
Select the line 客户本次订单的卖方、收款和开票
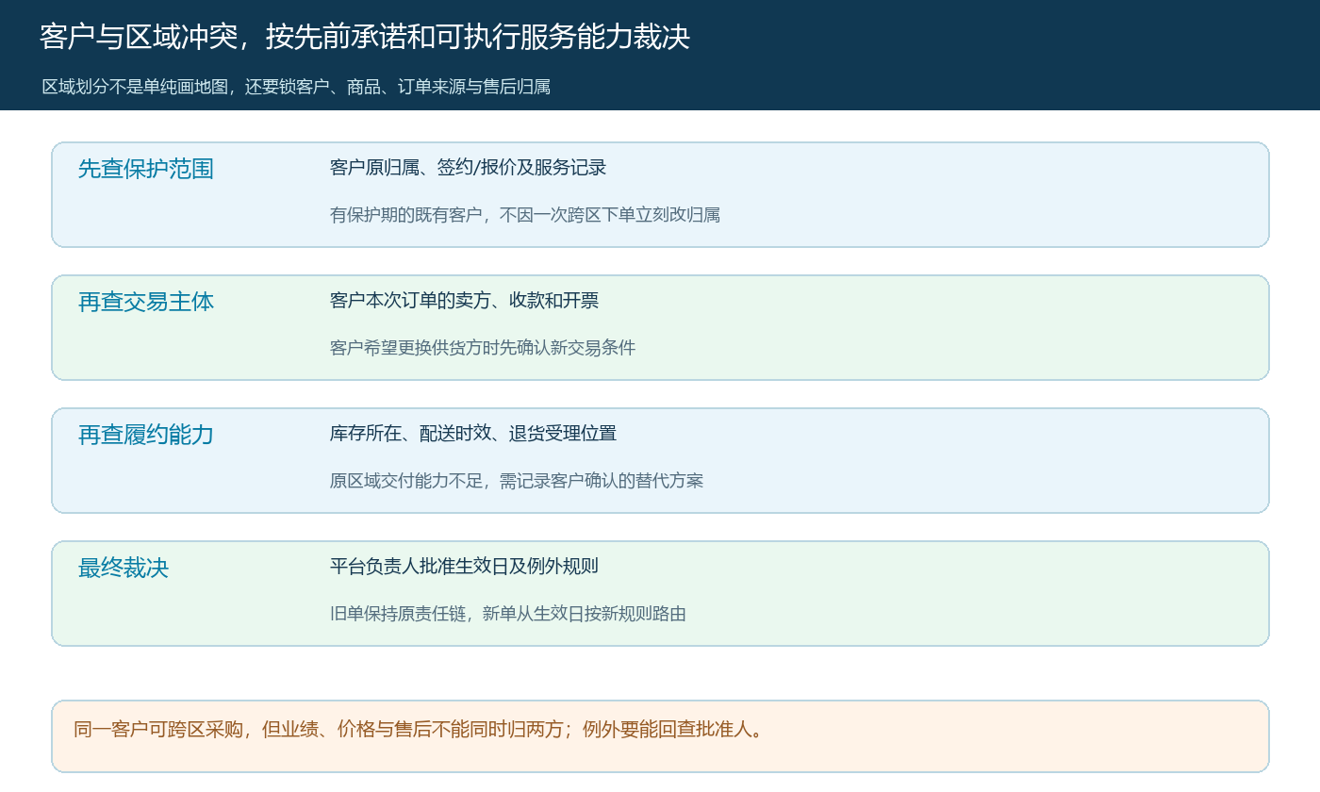pyautogui.click(x=464, y=301)
